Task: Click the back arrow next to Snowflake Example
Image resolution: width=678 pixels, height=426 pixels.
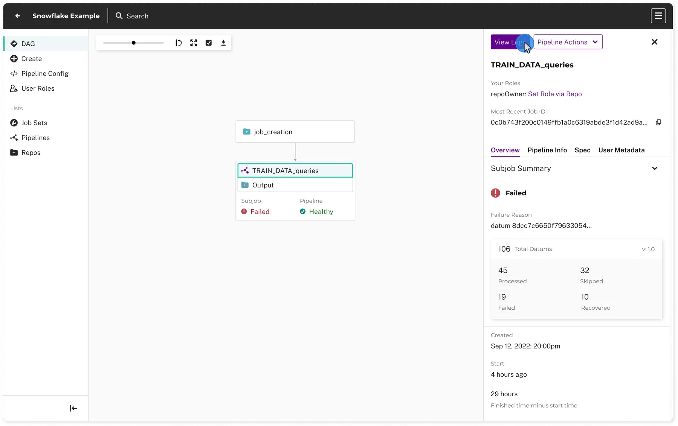Action: point(17,16)
